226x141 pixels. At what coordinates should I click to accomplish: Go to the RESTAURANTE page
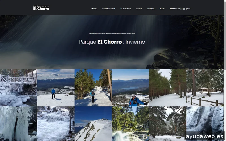click(x=109, y=9)
